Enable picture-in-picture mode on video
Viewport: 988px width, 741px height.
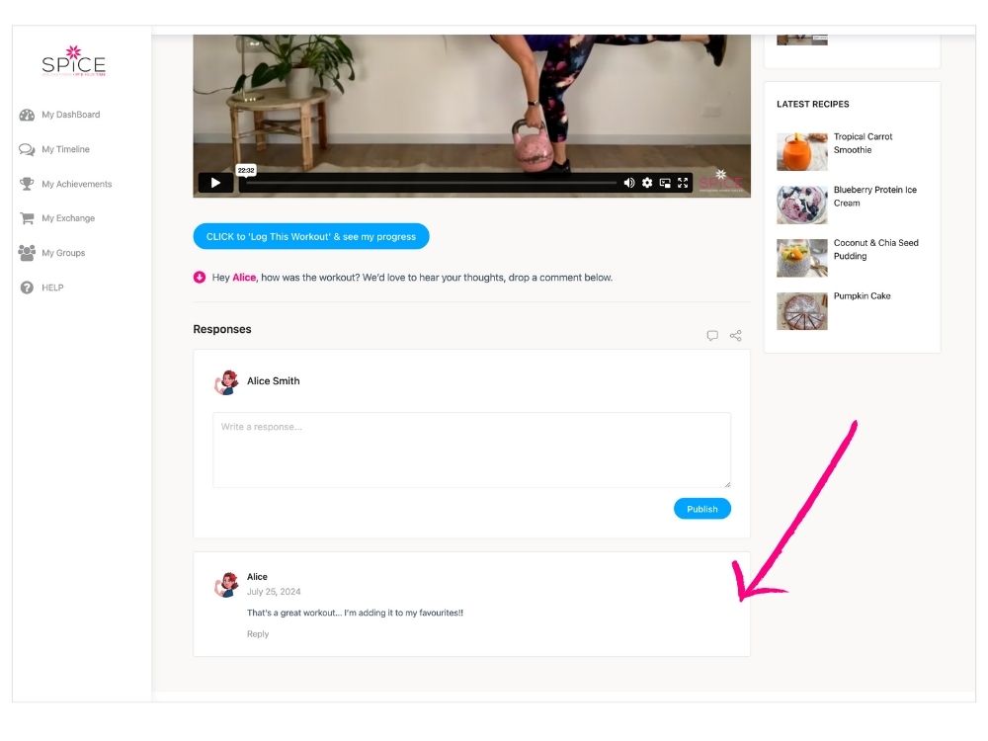click(665, 183)
